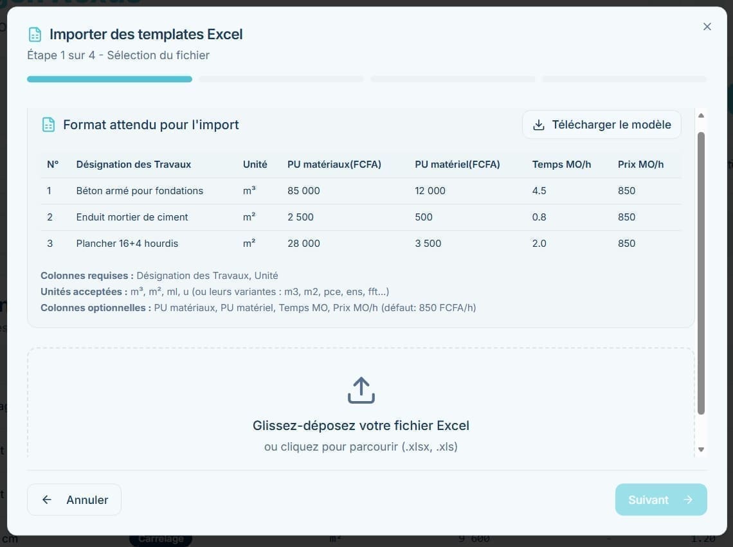Click the Glissez-déposez votre fichier Excel text

(361, 426)
